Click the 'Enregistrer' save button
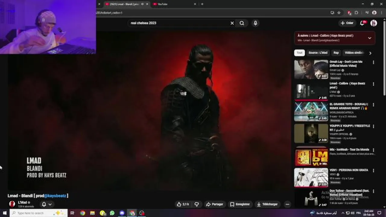The height and width of the screenshot is (217, 386). tap(240, 204)
